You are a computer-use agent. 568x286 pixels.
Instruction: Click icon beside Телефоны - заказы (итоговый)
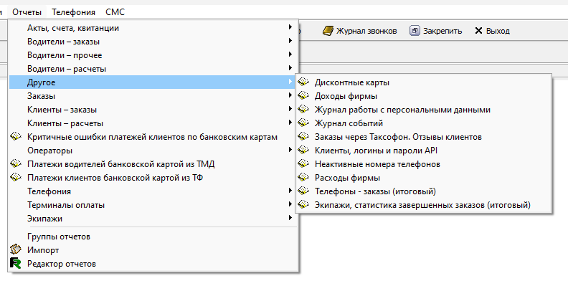click(303, 191)
